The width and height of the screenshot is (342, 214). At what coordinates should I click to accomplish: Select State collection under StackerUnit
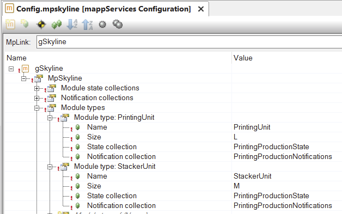point(112,196)
